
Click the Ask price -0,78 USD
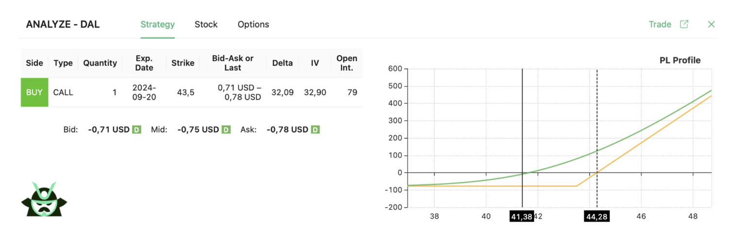click(x=288, y=130)
